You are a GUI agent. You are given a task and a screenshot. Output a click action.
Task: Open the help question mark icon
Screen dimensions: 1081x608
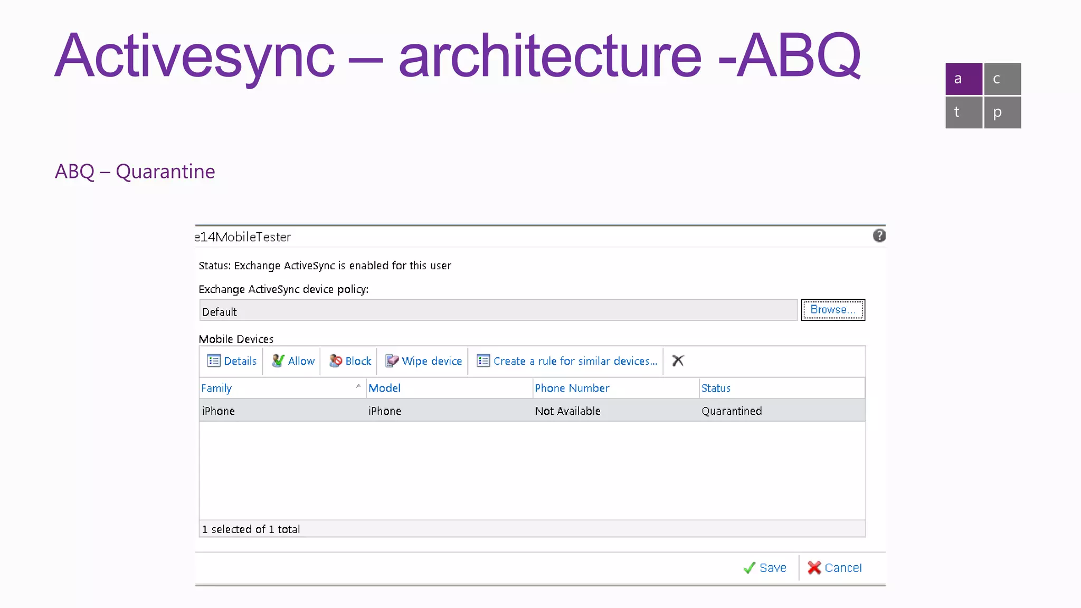(x=879, y=235)
